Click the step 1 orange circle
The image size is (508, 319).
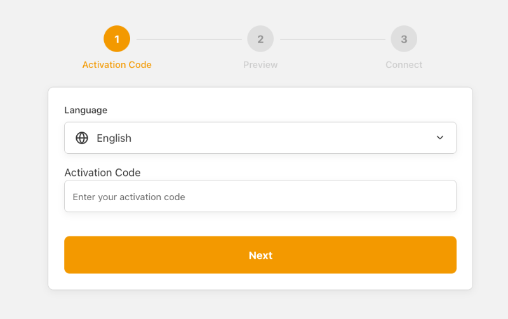tap(117, 39)
